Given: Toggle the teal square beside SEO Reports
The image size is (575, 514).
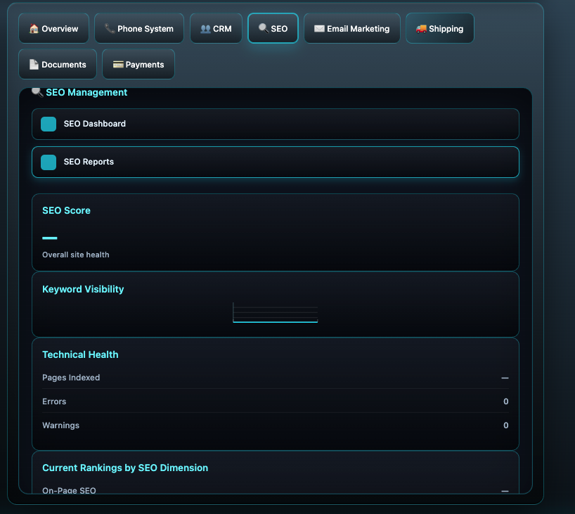Looking at the screenshot, I should [49, 162].
